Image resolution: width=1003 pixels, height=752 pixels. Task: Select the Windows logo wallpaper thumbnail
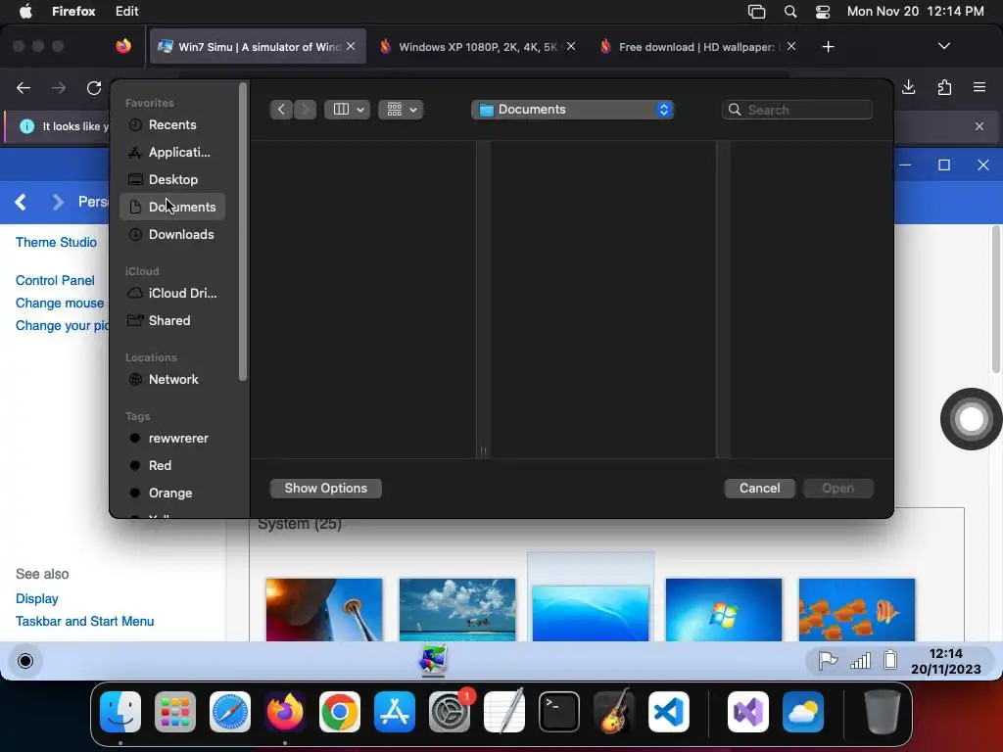(x=724, y=610)
